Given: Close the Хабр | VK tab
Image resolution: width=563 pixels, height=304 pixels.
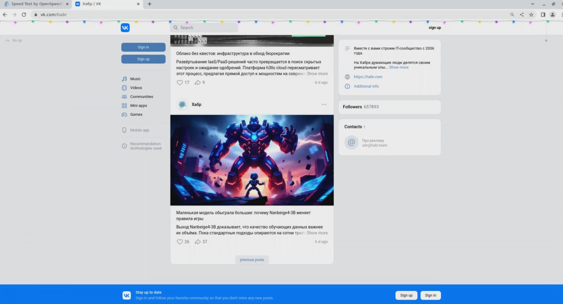Looking at the screenshot, I should (138, 4).
